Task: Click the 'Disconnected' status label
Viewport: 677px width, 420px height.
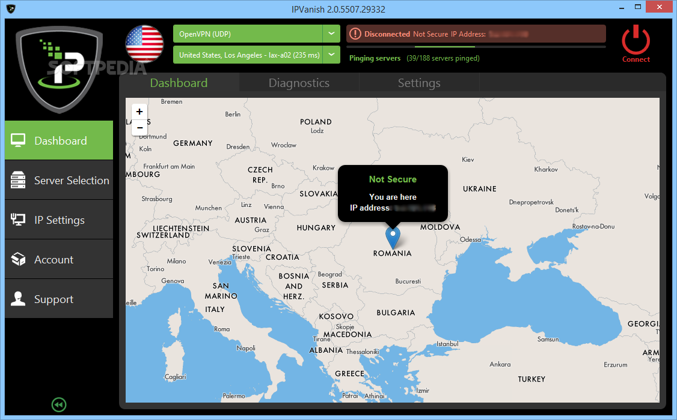Action: point(387,34)
